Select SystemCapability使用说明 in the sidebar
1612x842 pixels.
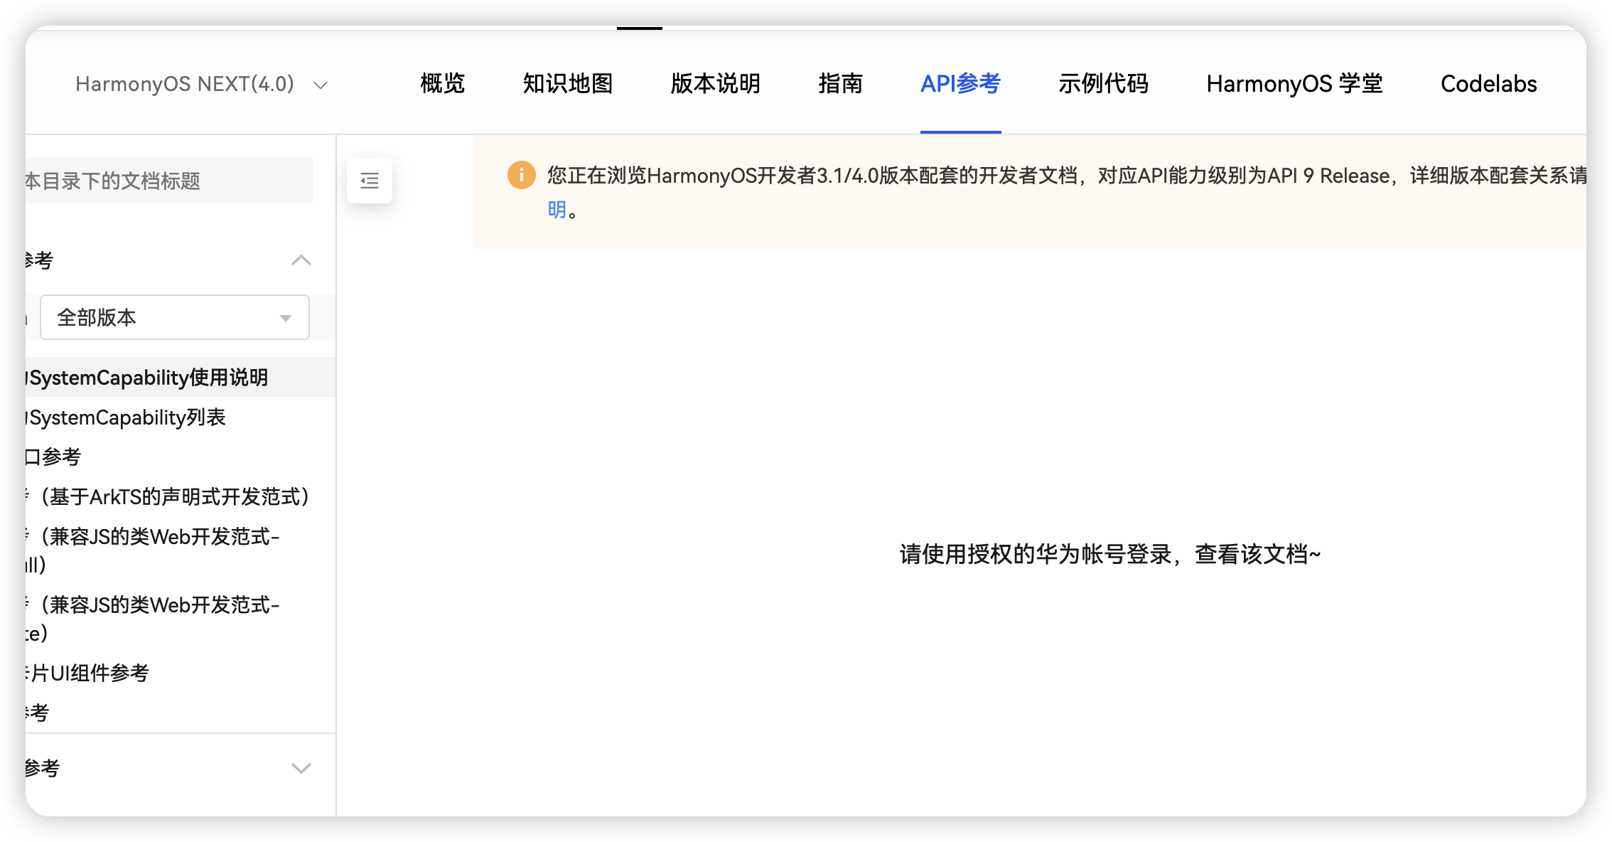pos(181,377)
